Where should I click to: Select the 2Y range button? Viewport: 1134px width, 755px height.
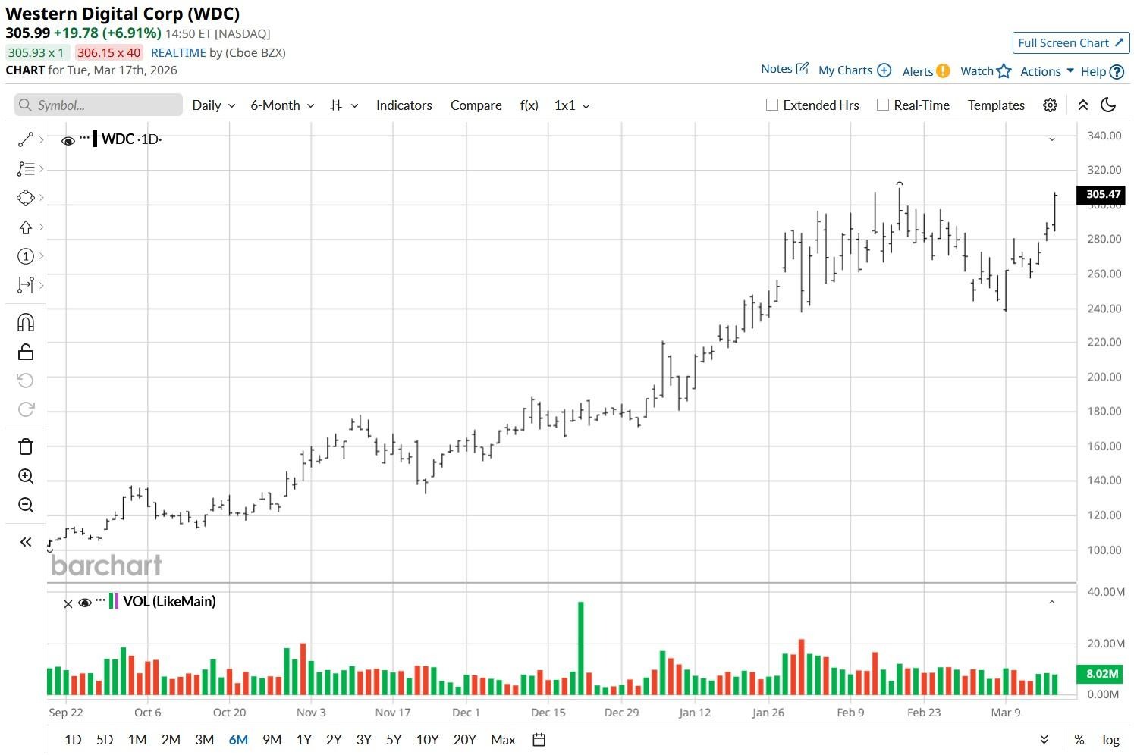pyautogui.click(x=334, y=740)
